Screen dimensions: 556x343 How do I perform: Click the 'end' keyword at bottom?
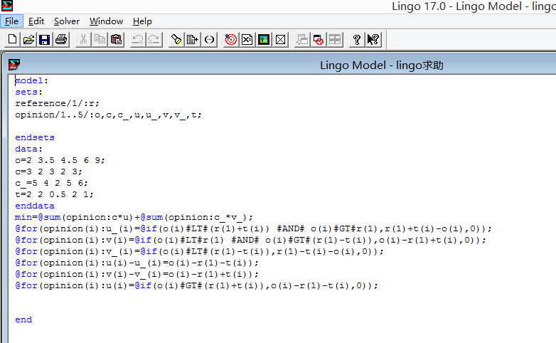(x=23, y=320)
